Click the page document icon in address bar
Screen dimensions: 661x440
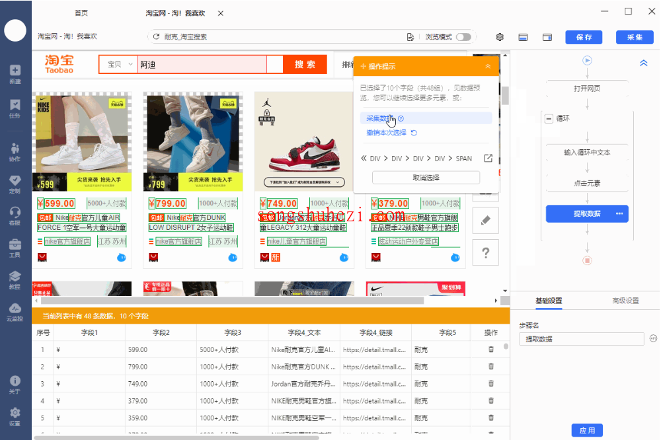point(410,37)
